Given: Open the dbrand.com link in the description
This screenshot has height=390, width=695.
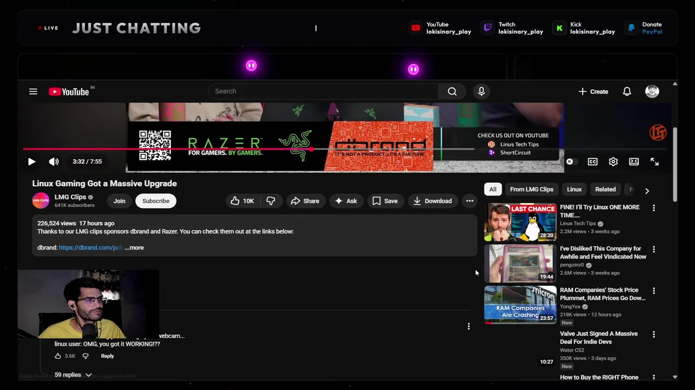Looking at the screenshot, I should click(x=90, y=248).
